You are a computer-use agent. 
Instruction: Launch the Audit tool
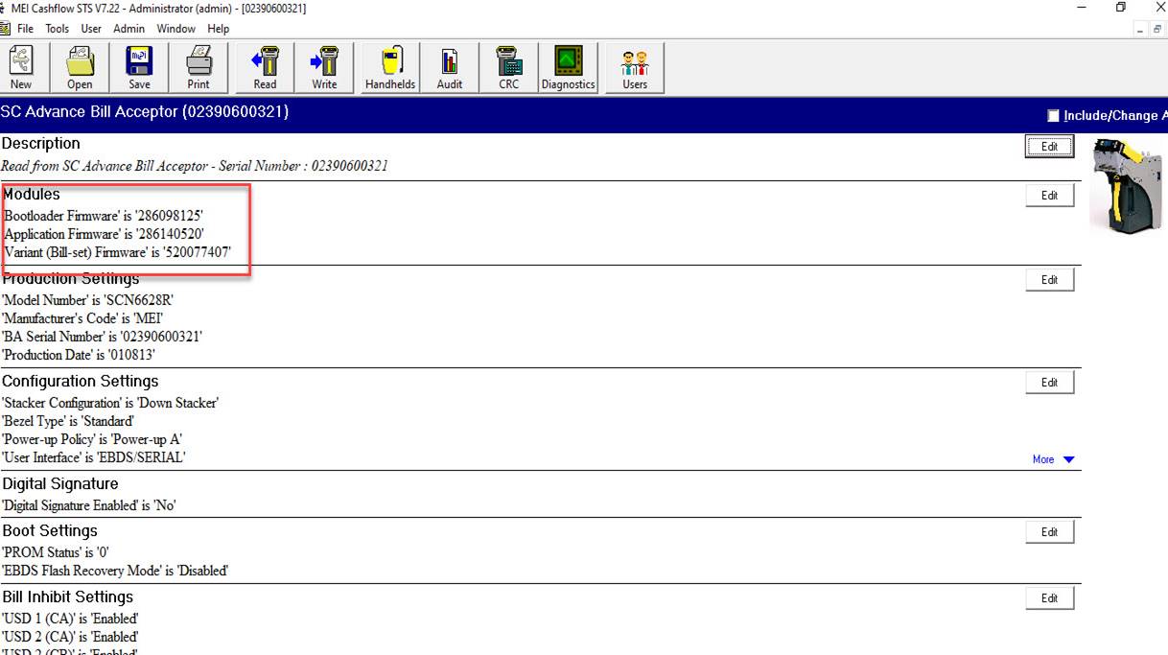[x=450, y=68]
